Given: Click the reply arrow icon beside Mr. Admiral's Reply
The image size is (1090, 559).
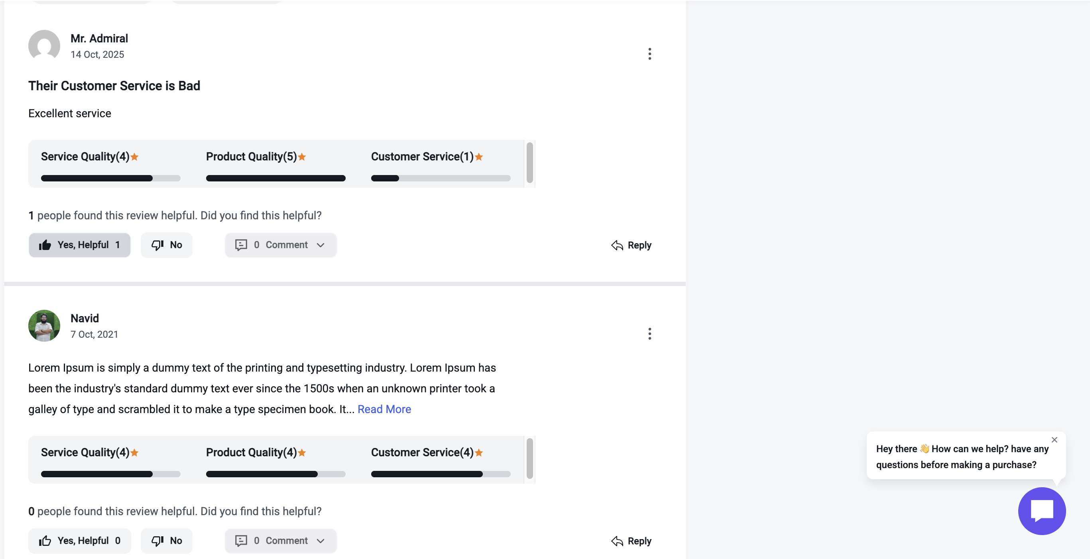Looking at the screenshot, I should tap(617, 245).
